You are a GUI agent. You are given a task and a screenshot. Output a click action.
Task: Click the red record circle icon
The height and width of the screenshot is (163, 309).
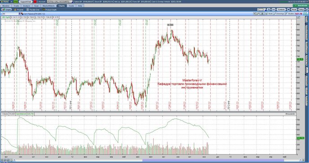click(x=35, y=2)
